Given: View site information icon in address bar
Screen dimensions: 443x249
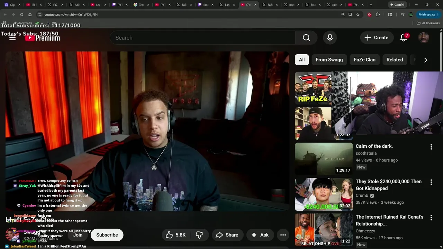Looking at the screenshot, I should 40,15.
